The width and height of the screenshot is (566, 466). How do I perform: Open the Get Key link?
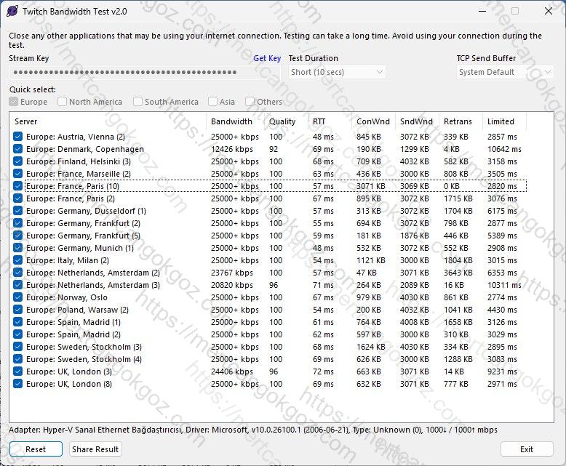pyautogui.click(x=267, y=58)
